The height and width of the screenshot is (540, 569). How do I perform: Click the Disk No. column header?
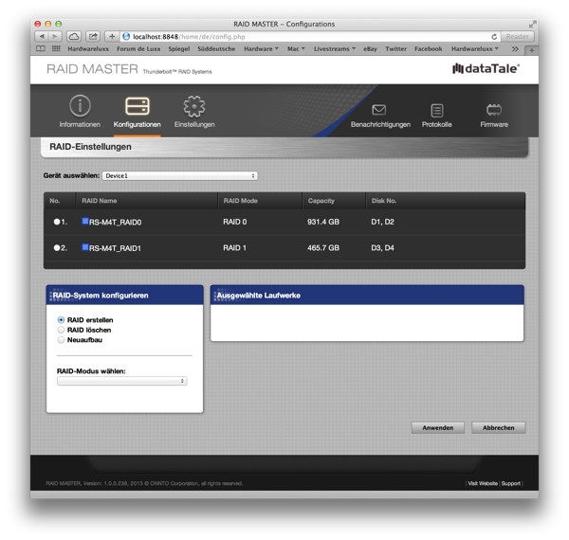coord(383,201)
